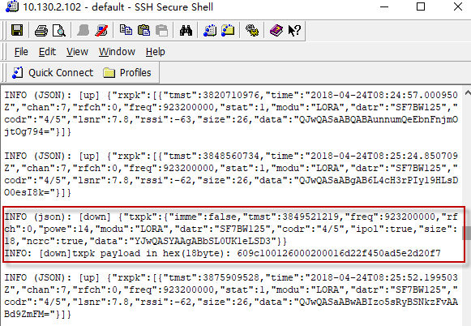
Task: Open the File menu
Action: (x=21, y=52)
